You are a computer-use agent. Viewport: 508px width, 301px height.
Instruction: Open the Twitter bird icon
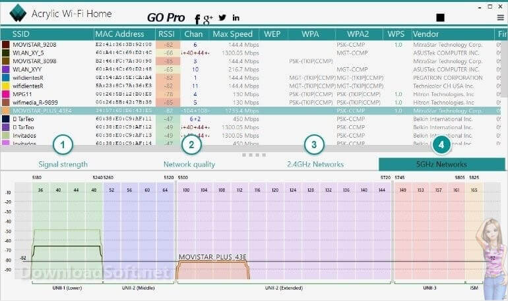pyautogui.click(x=222, y=18)
